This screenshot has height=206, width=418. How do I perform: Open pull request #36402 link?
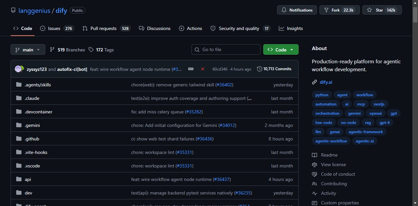pos(224,85)
